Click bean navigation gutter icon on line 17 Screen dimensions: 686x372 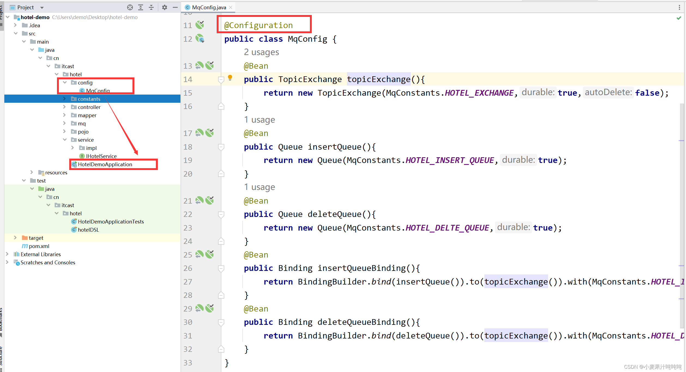click(x=199, y=133)
